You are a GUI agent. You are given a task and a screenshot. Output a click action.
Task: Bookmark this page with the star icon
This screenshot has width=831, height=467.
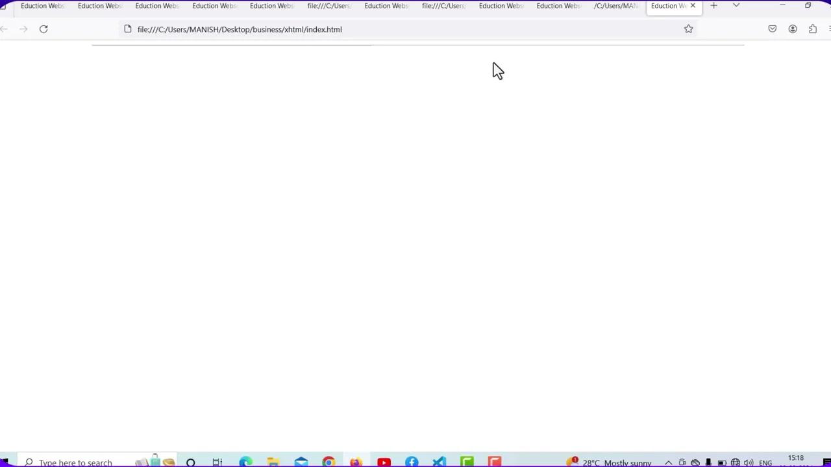click(688, 29)
